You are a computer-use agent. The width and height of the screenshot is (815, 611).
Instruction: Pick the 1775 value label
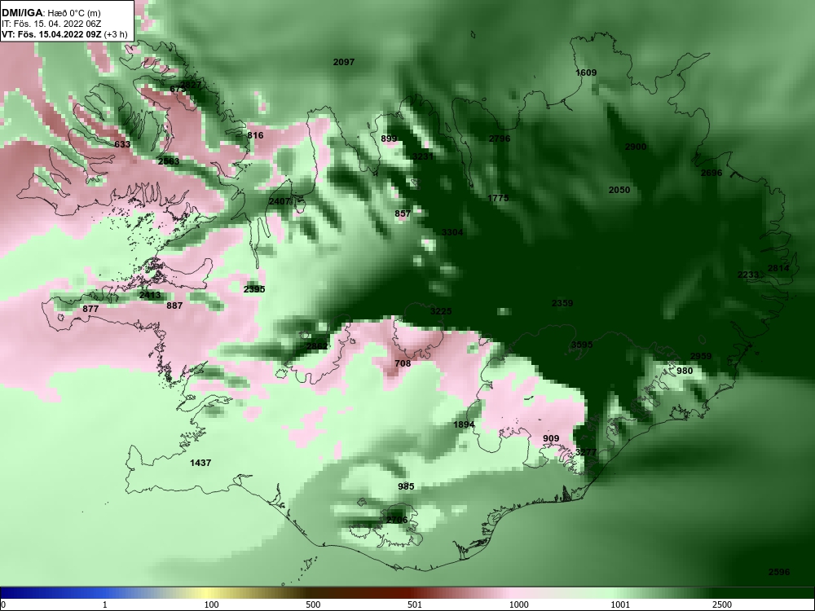point(498,197)
